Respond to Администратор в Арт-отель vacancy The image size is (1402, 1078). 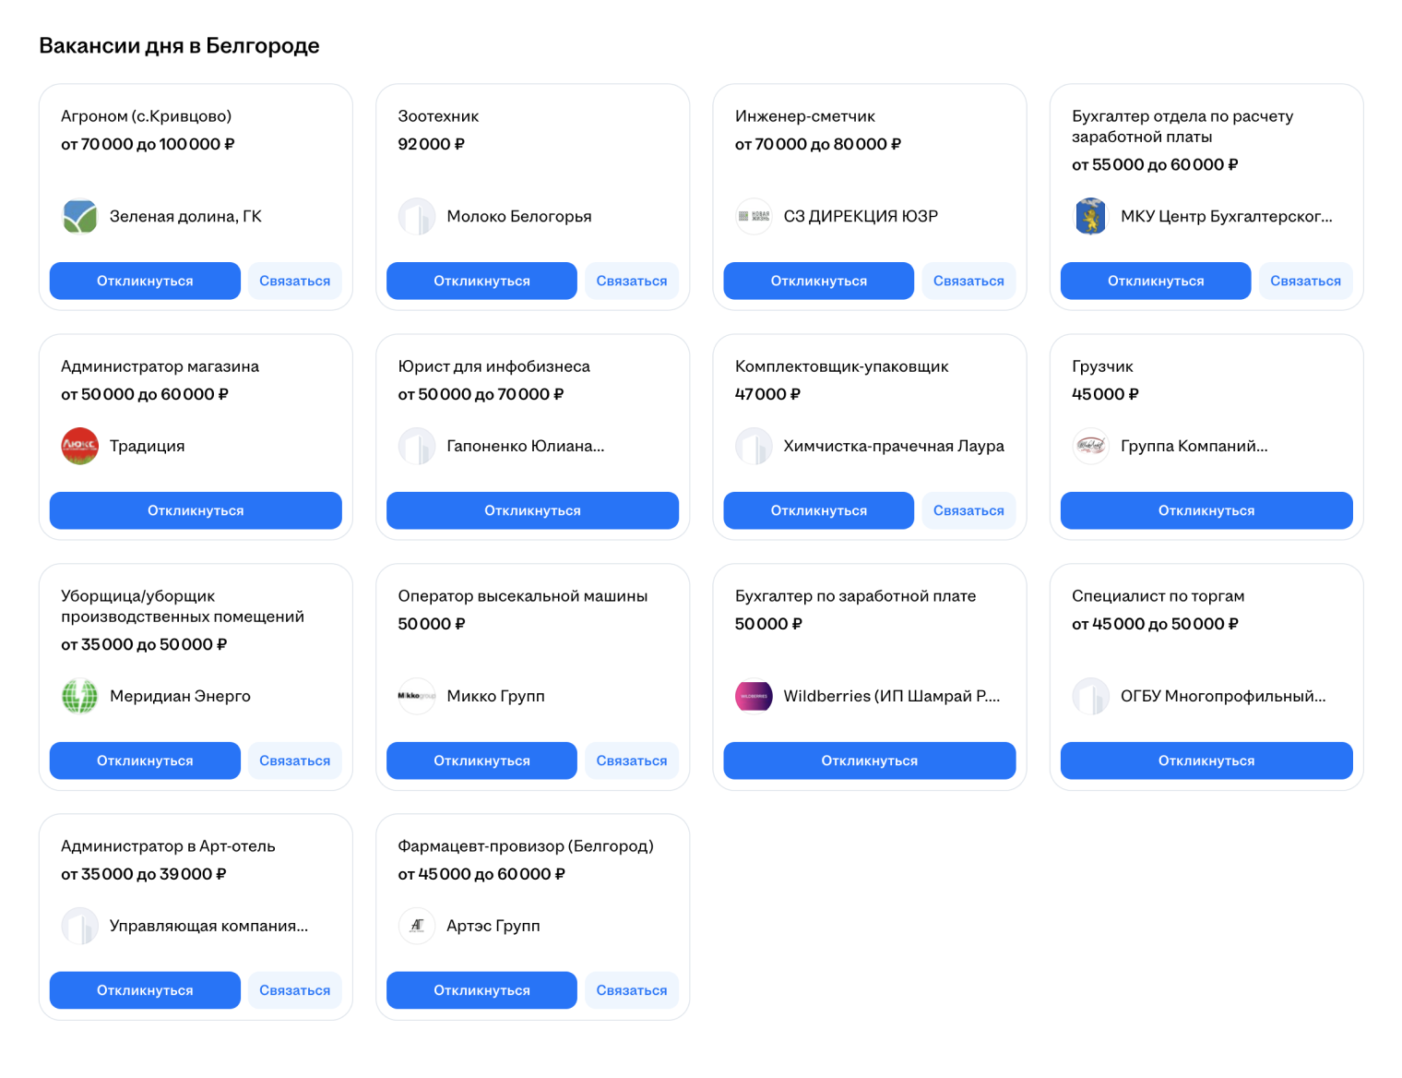145,991
